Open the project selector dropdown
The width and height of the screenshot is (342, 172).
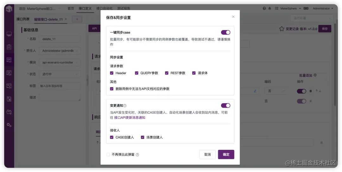tap(40, 9)
